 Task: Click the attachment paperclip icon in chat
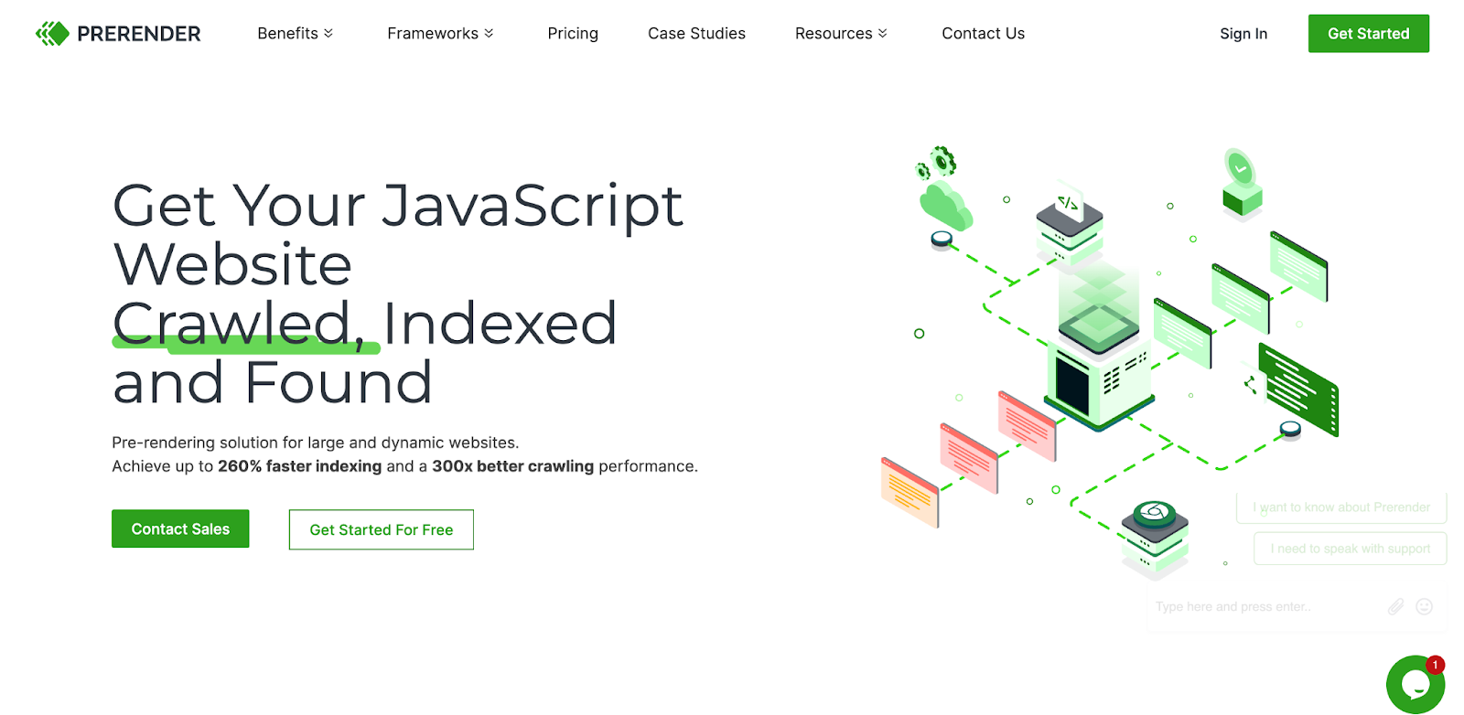[x=1395, y=606]
